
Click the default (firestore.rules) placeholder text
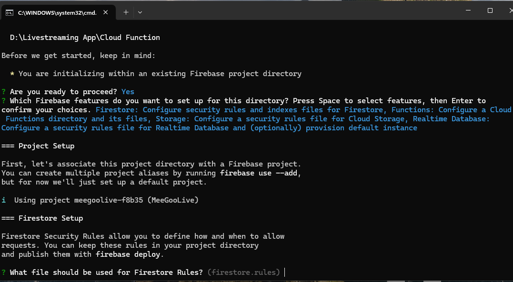pos(244,272)
